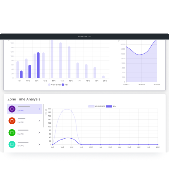Open chevron on red zone row
Viewport: 169px width, 186px height.
(39, 121)
